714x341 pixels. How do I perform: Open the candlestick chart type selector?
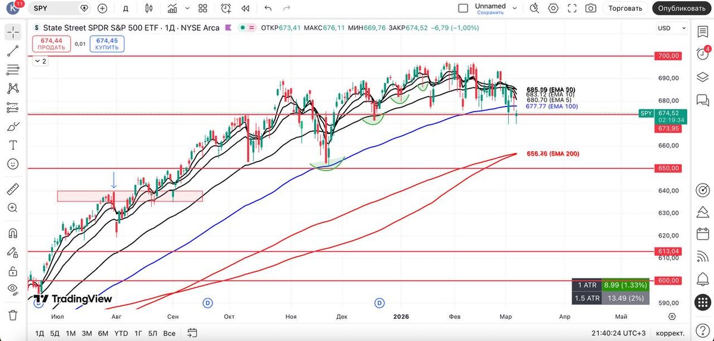[149, 8]
